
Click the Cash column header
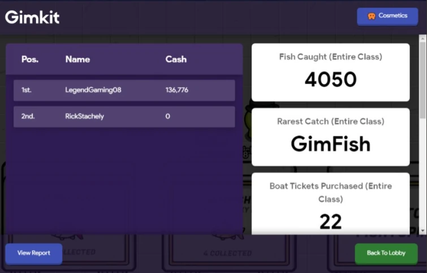click(176, 59)
